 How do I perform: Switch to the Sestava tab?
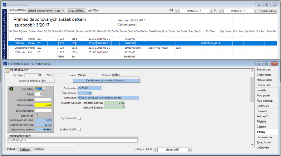coord(38,149)
